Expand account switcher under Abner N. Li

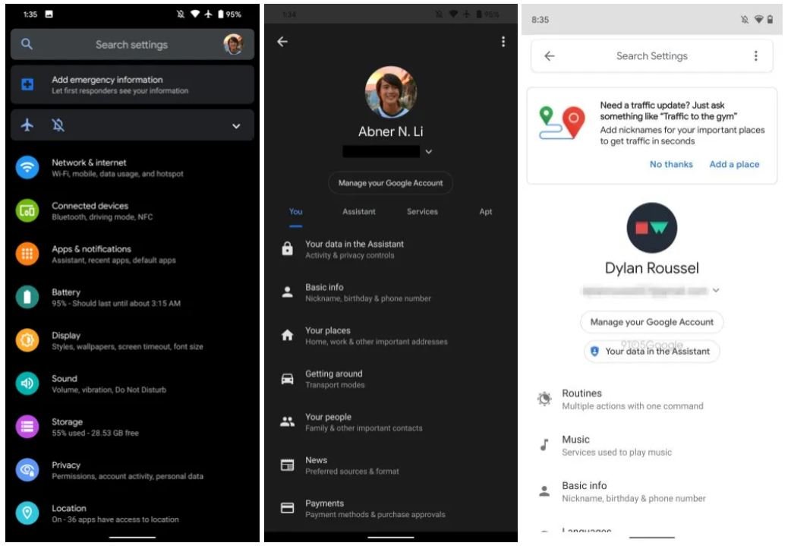[x=429, y=152]
